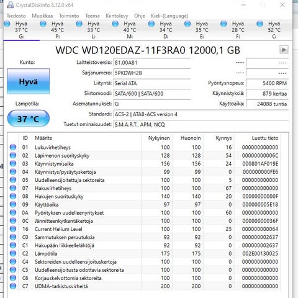Click the Standardi field ACS-2
The image size is (298, 298).
coord(201,114)
